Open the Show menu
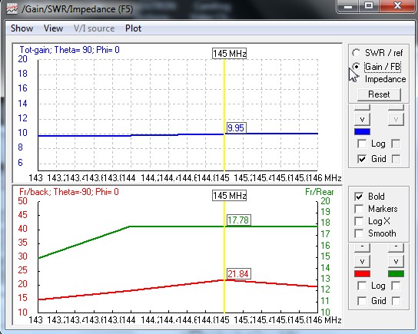The width and height of the screenshot is (418, 334). pyautogui.click(x=22, y=28)
